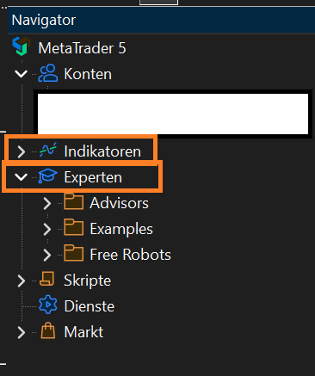
Task: Expand the Advisors folder chevron
Action: tap(47, 203)
